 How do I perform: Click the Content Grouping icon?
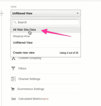(13, 59)
